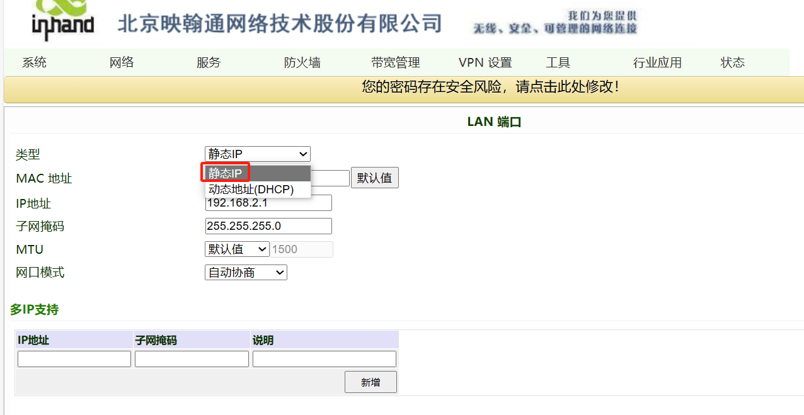This screenshot has height=415, width=804.
Task: Click the InHand logo
Action: click(x=62, y=20)
